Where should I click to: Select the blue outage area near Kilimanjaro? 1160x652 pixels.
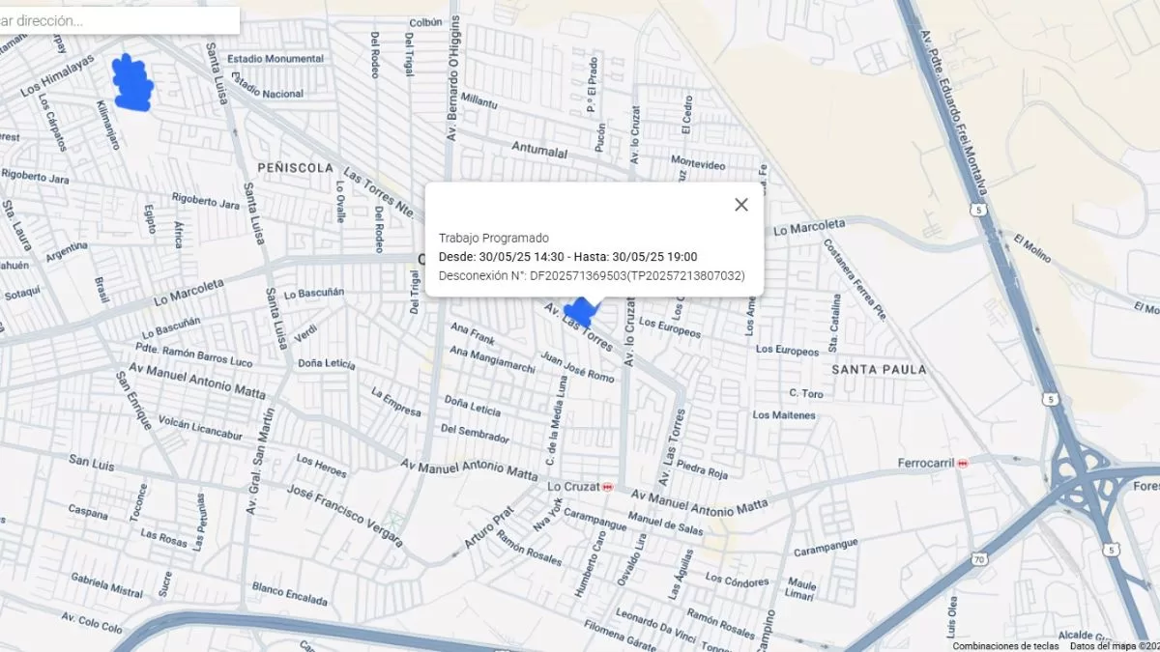coord(131,85)
